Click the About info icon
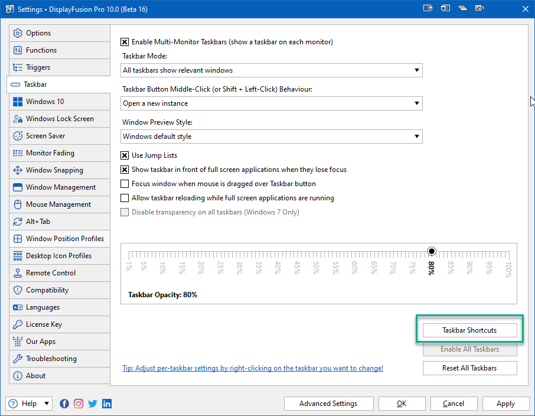Viewport: 535px width, 416px height. [x=17, y=376]
